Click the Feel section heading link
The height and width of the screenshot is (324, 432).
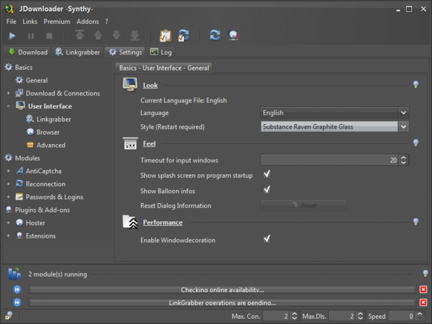click(149, 143)
